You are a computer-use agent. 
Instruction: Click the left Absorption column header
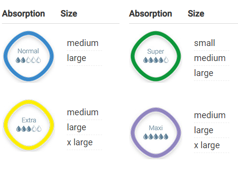(x=23, y=14)
